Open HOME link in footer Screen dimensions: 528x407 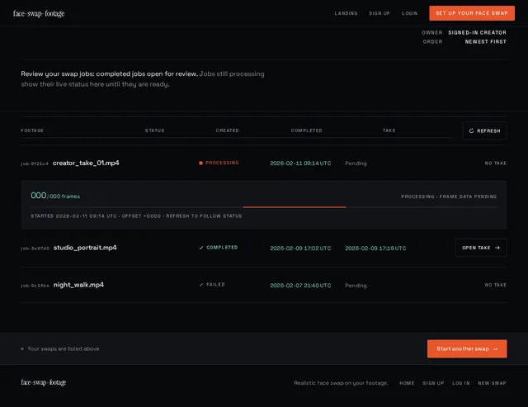(x=407, y=383)
